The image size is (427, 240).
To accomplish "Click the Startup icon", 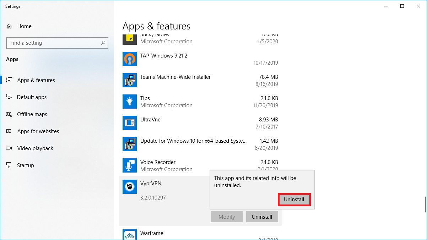I will [9, 165].
